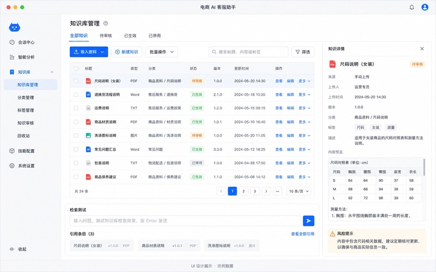Send the retrieval test with arrow button
Screen dimensions: 436x272
(x=308, y=221)
